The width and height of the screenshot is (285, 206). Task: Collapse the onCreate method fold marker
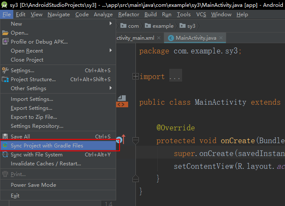pos(135,141)
